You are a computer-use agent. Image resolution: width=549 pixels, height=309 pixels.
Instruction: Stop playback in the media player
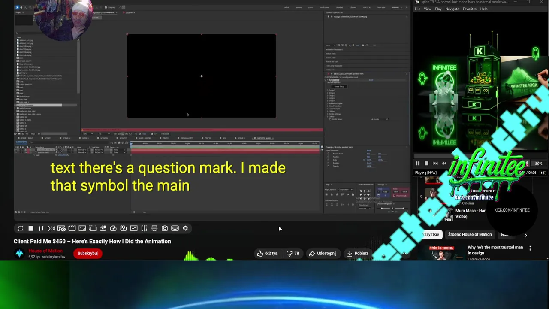pos(426,164)
